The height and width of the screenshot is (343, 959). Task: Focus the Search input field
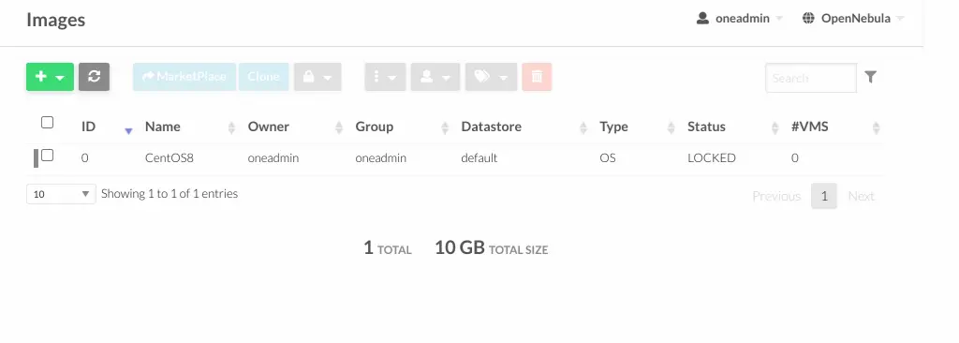pyautogui.click(x=811, y=78)
